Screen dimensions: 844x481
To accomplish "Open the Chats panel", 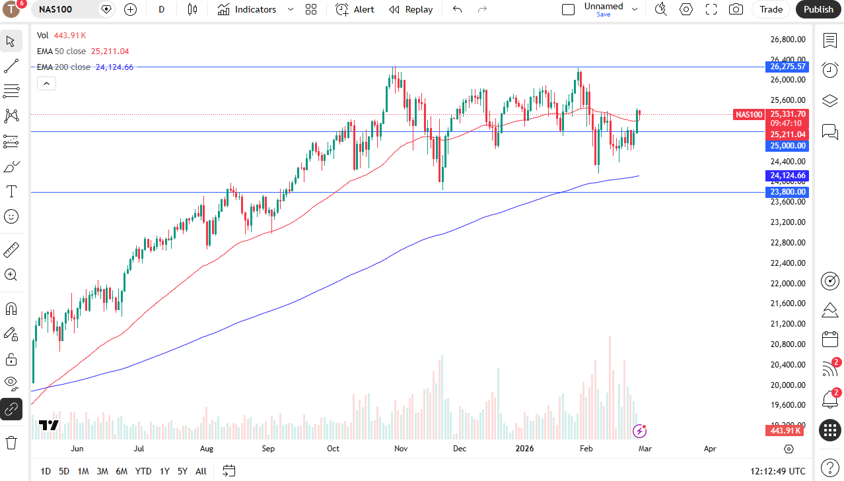I will (x=829, y=131).
